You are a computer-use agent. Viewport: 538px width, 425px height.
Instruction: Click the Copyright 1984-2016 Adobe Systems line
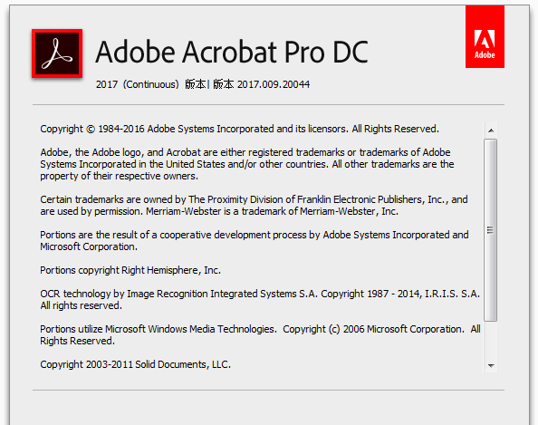click(239, 129)
